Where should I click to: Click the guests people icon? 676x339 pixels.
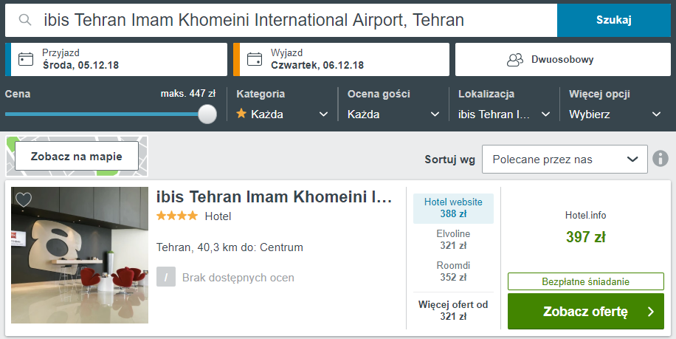(514, 60)
